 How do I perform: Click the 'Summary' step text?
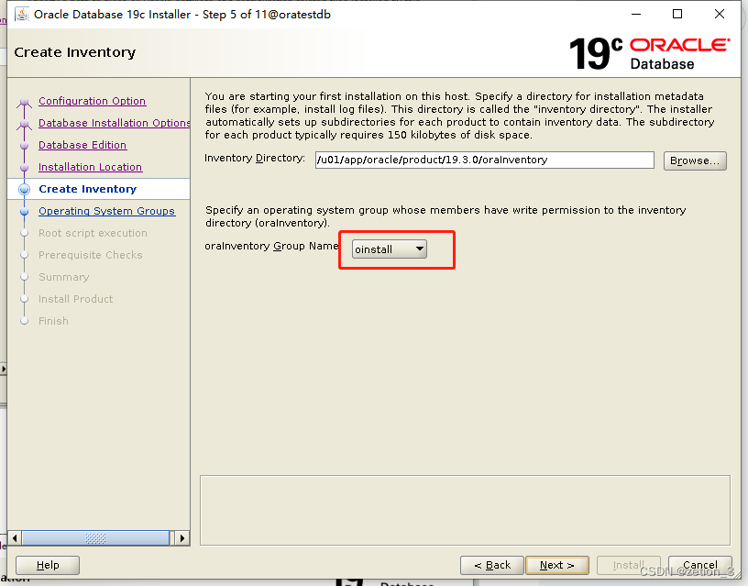[x=64, y=277]
